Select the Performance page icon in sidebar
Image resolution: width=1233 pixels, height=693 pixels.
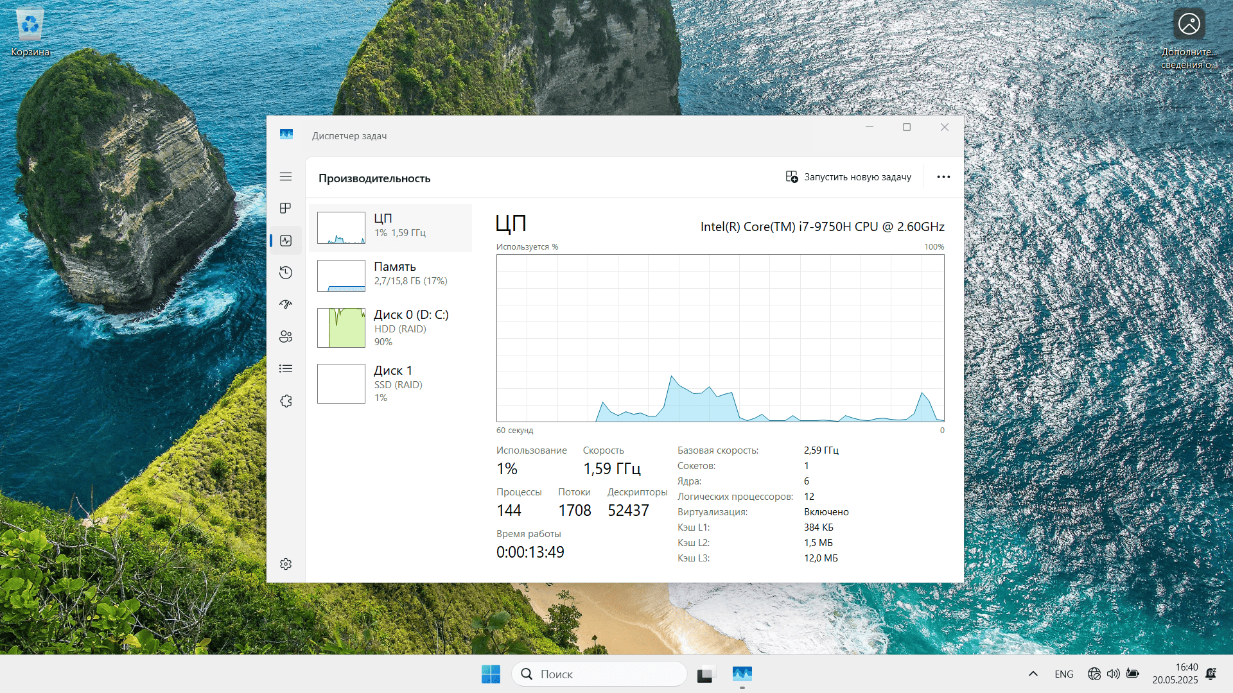pos(286,241)
